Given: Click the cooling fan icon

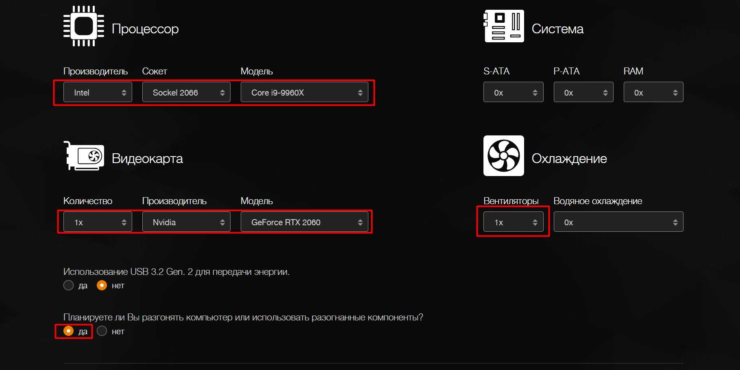Looking at the screenshot, I should (x=504, y=156).
